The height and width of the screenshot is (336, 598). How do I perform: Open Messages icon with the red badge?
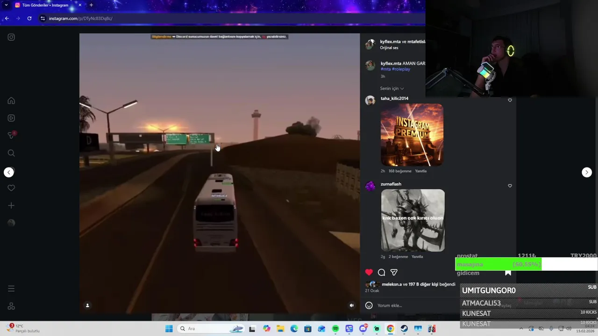(11, 135)
